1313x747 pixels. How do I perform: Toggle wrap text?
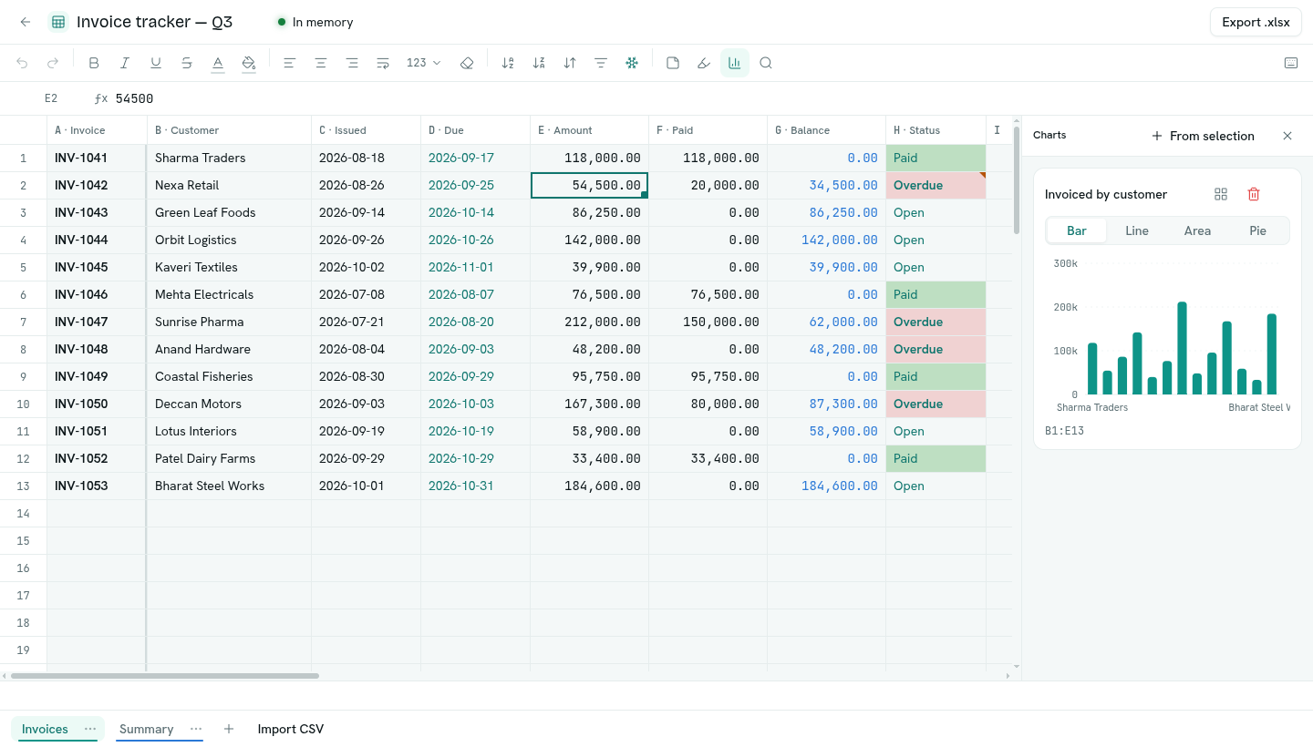pos(383,63)
